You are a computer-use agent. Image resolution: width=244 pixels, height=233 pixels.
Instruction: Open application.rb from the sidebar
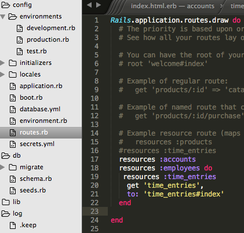point(41,86)
